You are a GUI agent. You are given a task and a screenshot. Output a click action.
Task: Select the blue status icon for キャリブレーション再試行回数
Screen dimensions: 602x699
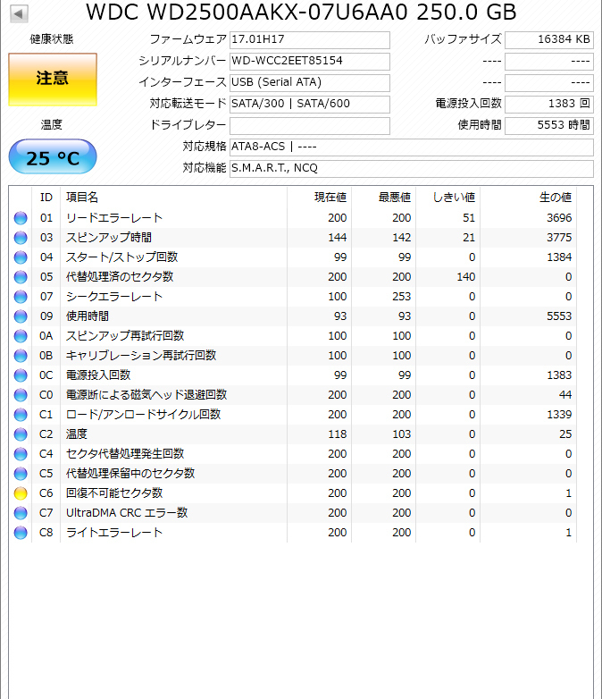point(21,355)
